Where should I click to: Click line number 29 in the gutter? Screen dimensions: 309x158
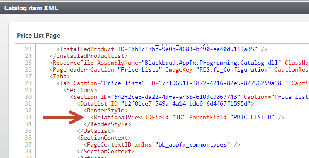tap(28, 90)
